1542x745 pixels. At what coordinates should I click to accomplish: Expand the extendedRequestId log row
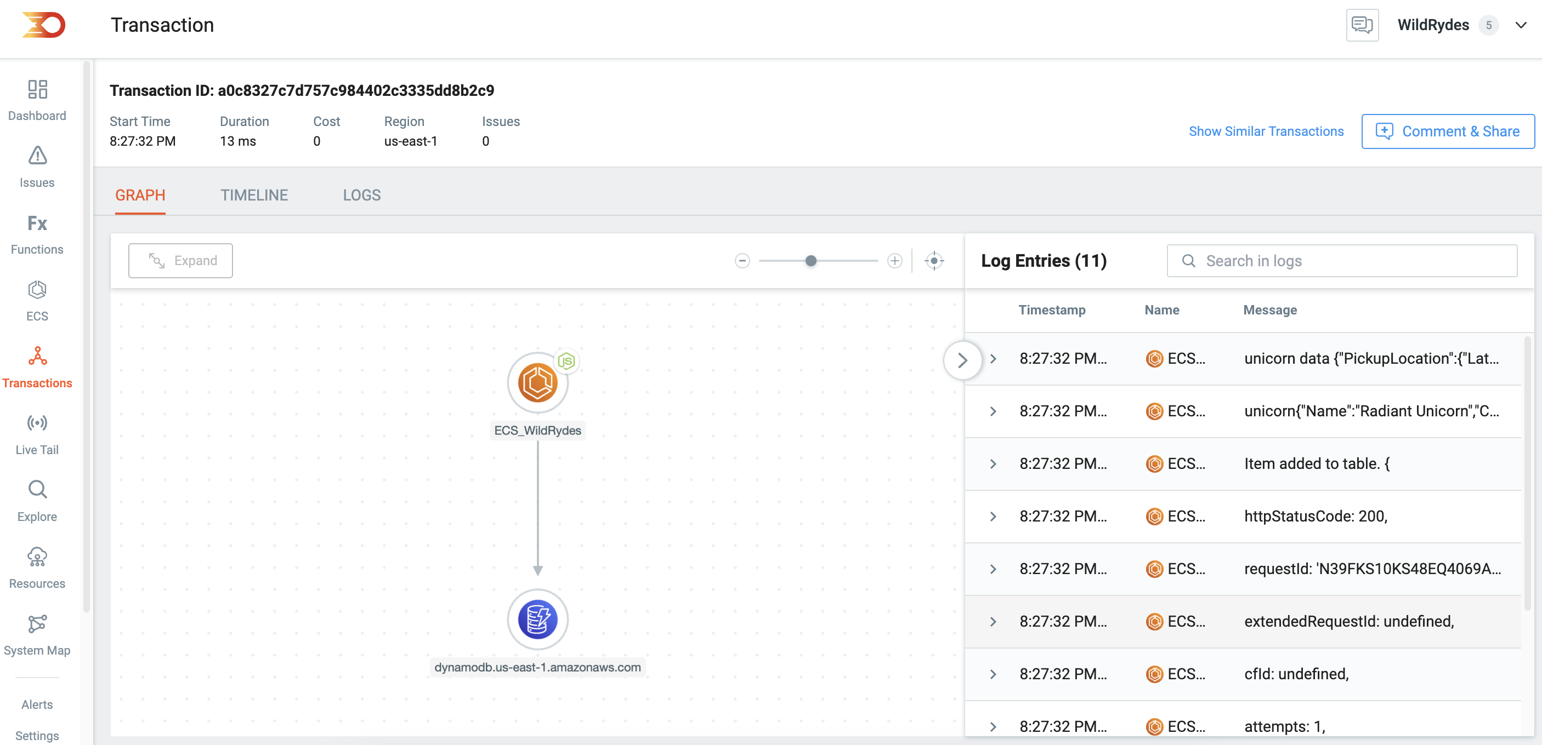(x=993, y=622)
